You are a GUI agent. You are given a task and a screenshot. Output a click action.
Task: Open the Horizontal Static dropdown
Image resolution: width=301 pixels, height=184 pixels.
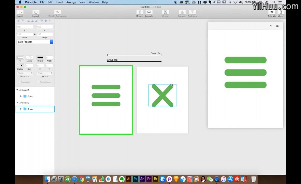click(25, 73)
